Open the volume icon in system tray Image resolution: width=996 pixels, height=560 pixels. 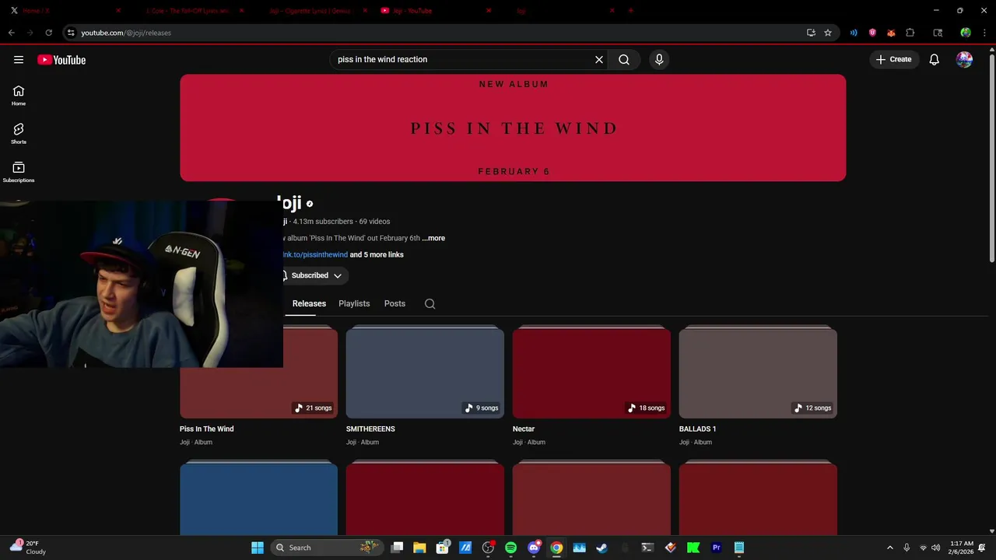(935, 548)
